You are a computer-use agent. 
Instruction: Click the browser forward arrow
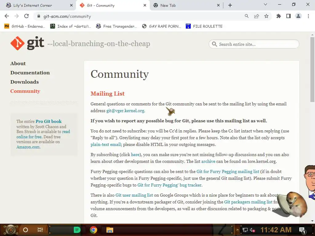point(17,16)
